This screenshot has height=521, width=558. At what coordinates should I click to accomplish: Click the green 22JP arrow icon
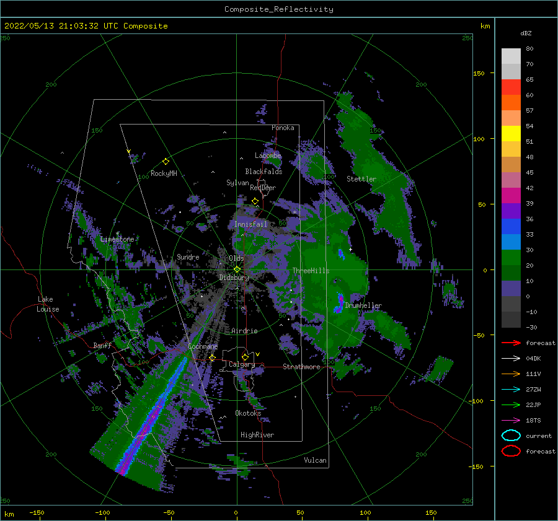tap(511, 405)
